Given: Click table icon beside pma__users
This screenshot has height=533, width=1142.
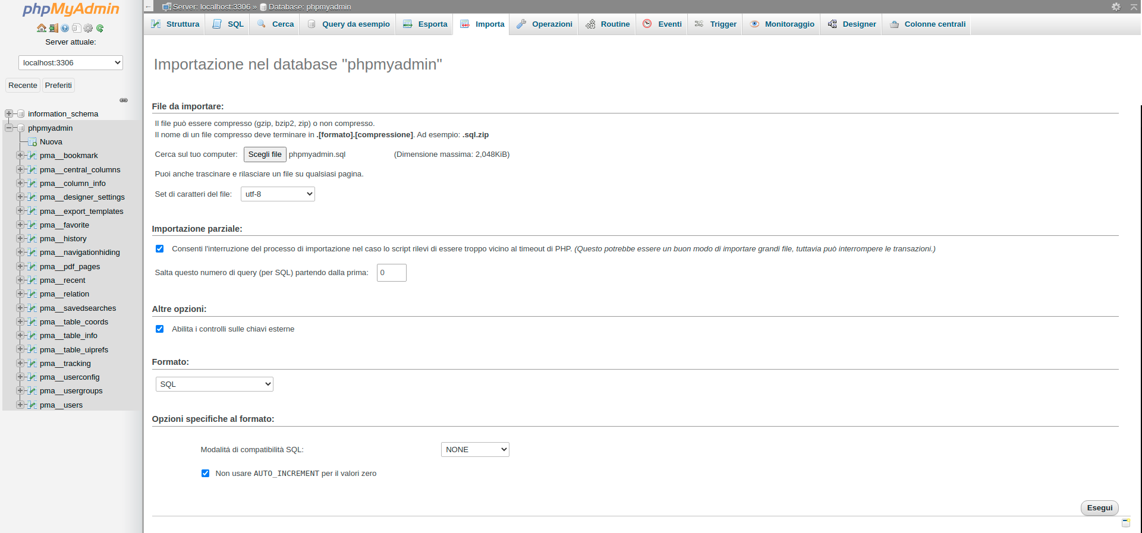Looking at the screenshot, I should 33,405.
